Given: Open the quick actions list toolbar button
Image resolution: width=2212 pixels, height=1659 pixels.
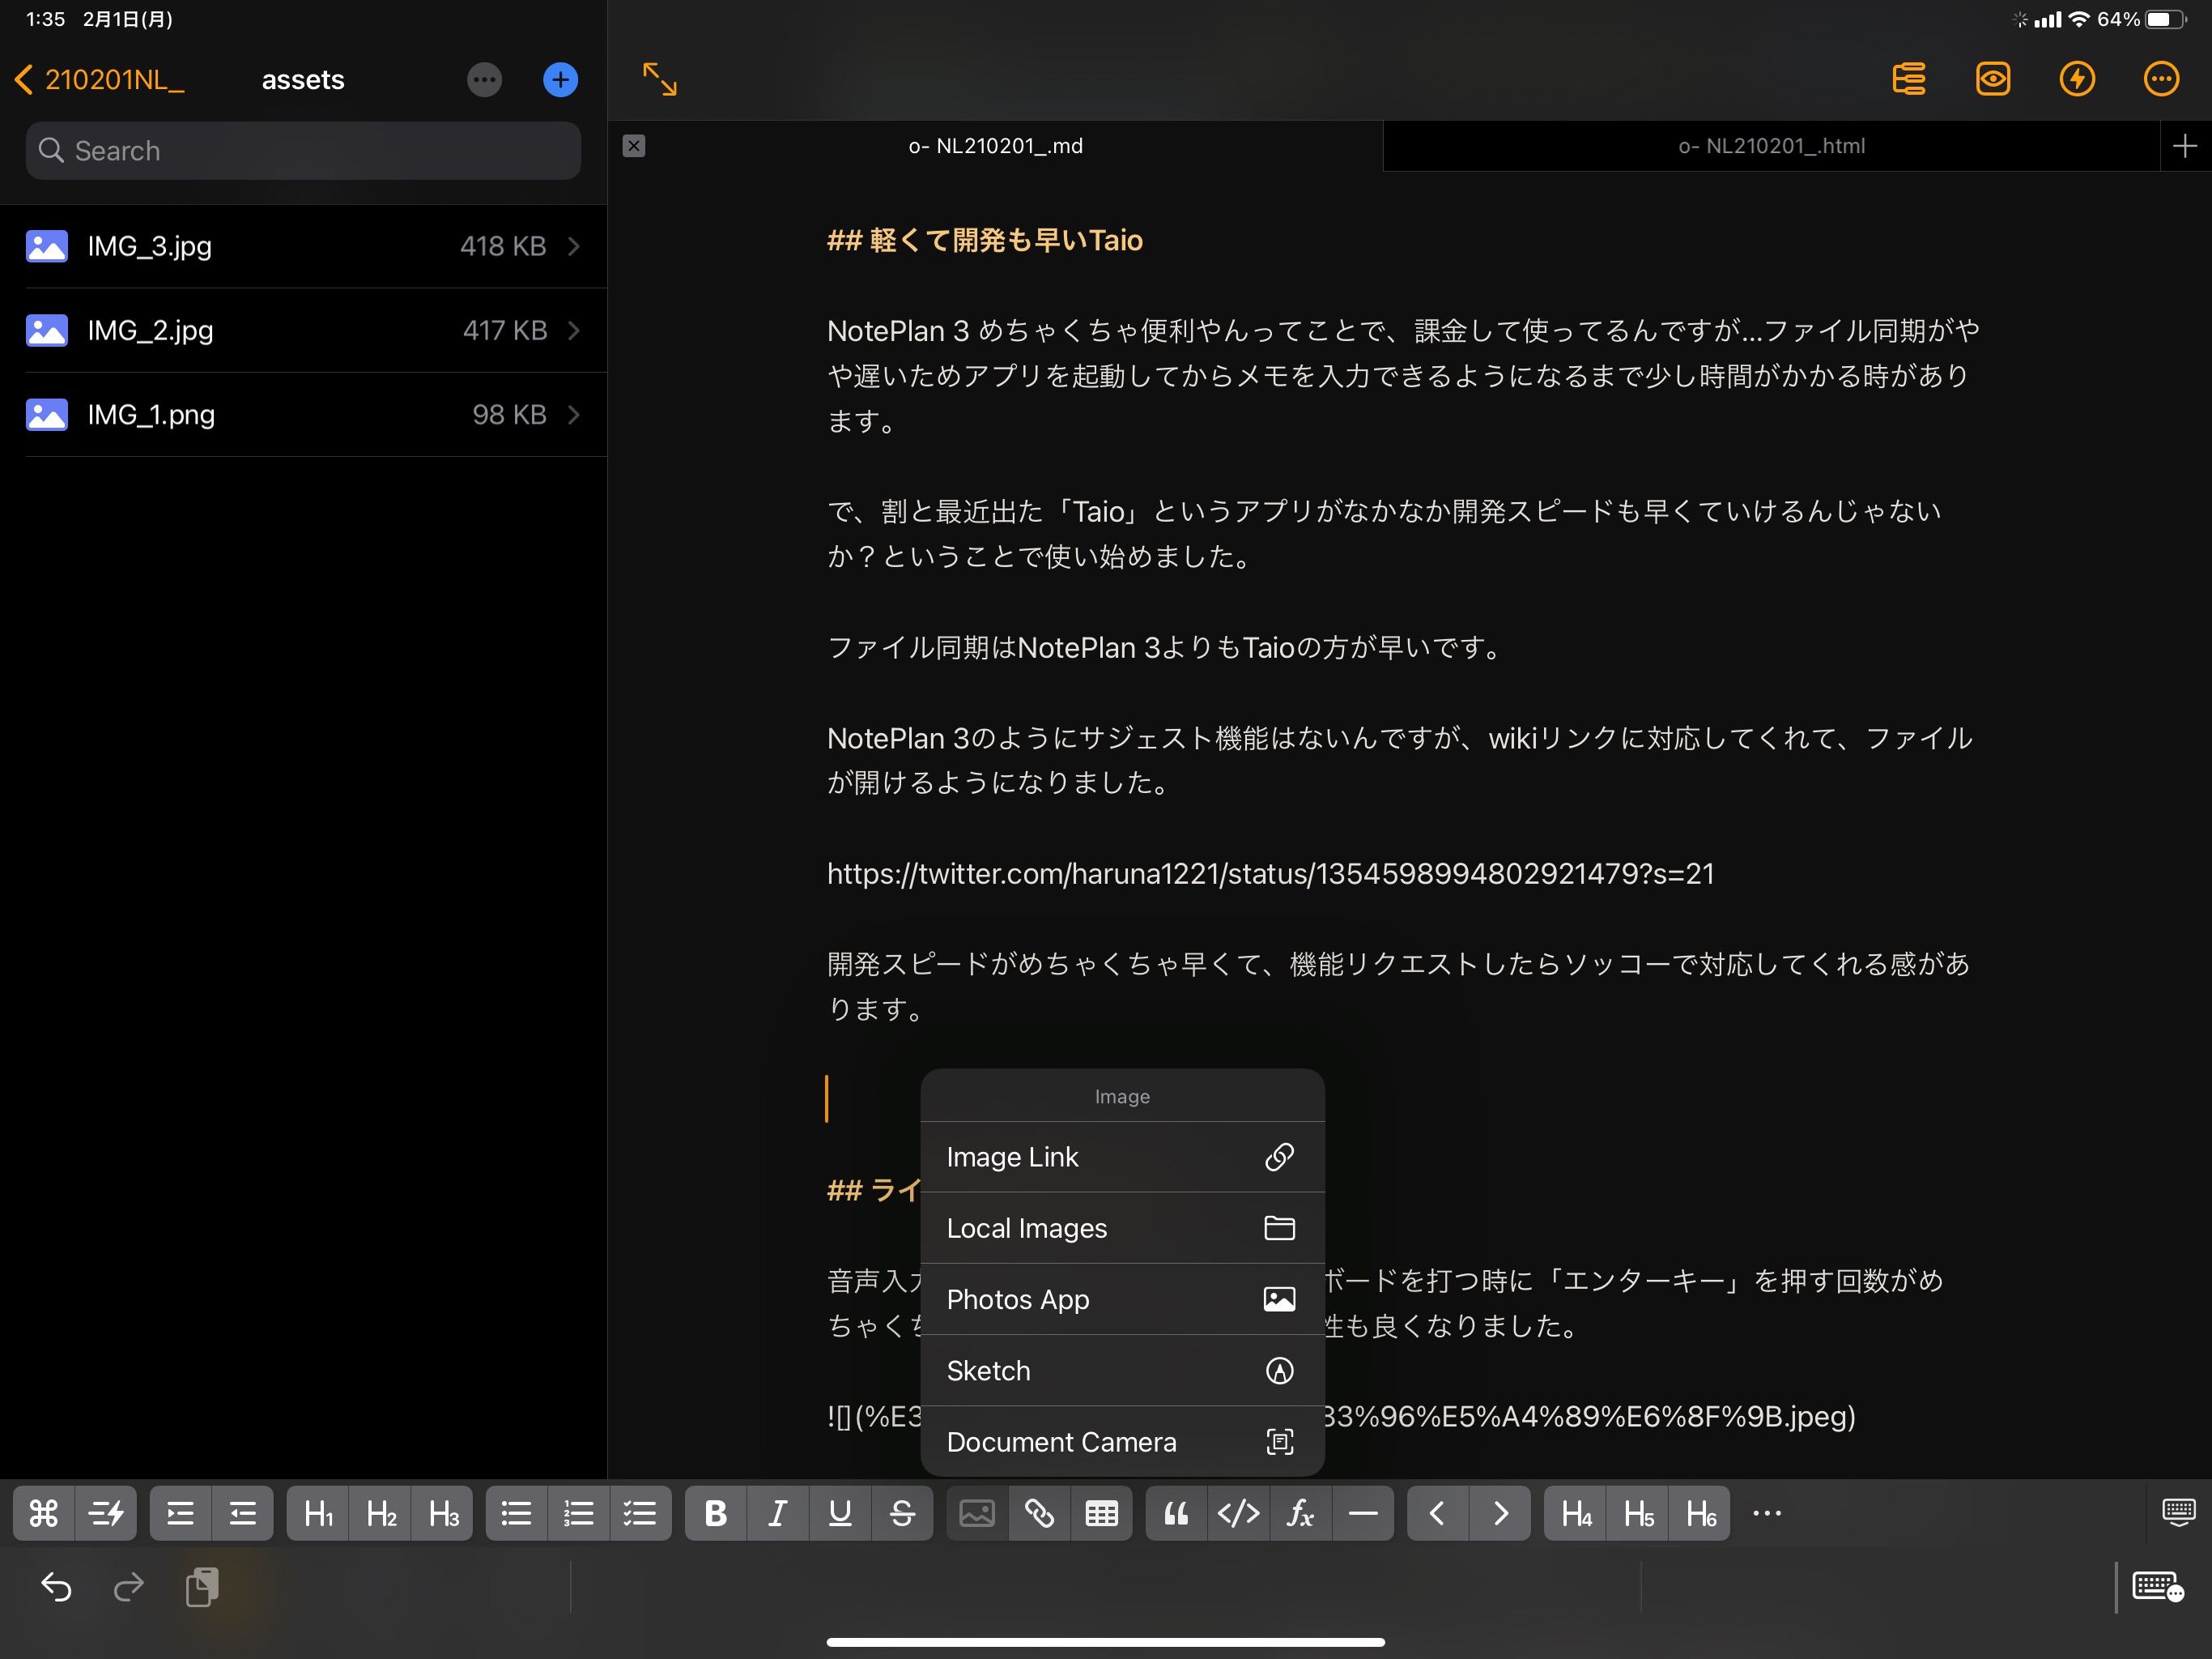Looking at the screenshot, I should point(105,1513).
